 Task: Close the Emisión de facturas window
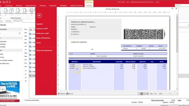(x=176, y=9)
